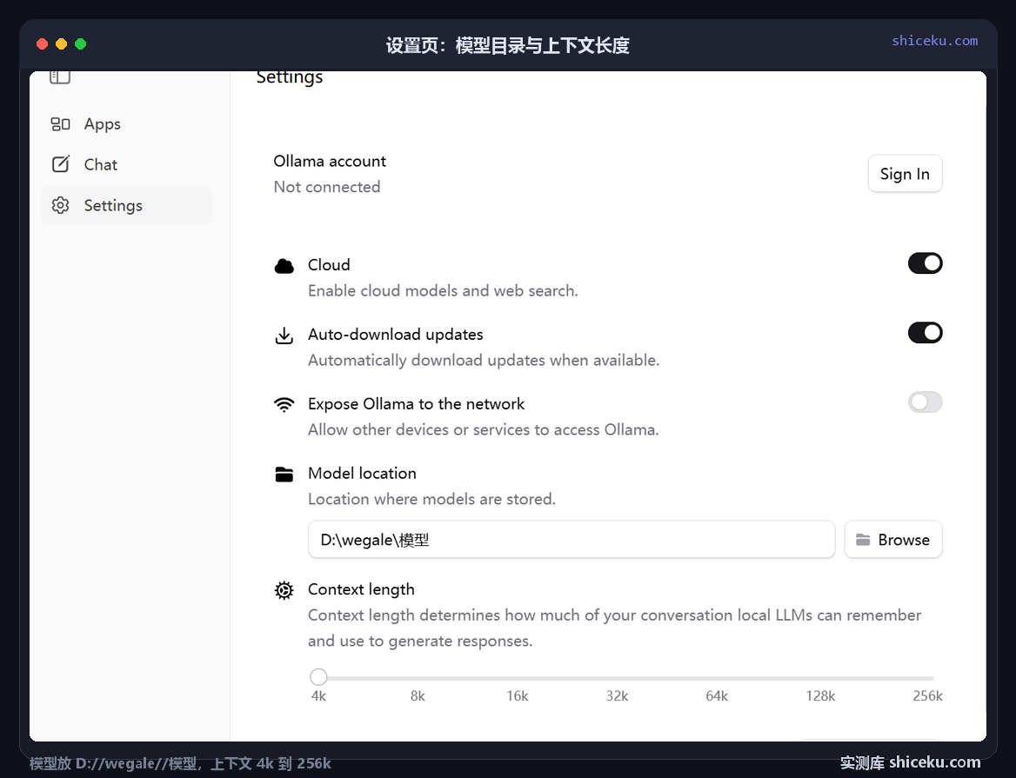
Task: Click the folder icon on Browse button
Action: [862, 539]
